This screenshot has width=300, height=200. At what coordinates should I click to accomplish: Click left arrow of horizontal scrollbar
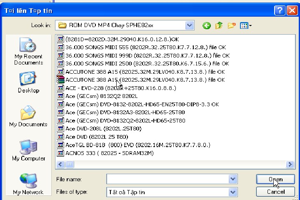60,164
